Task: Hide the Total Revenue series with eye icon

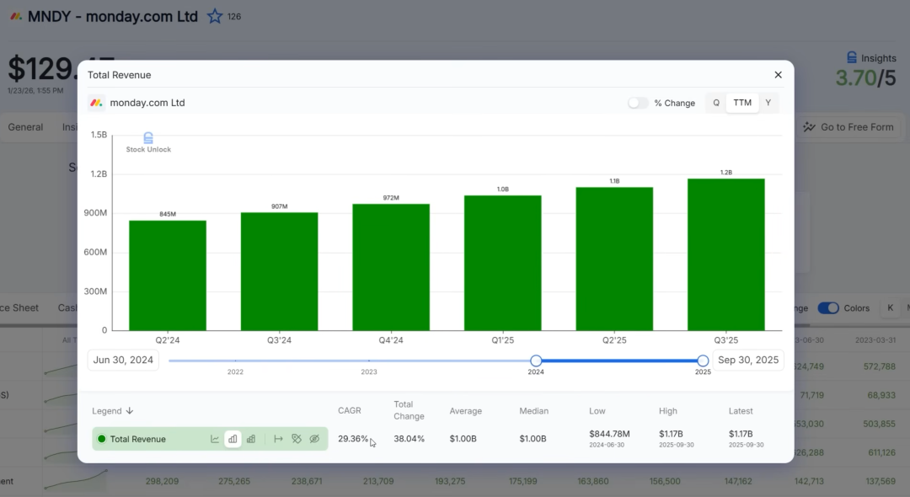Action: tap(314, 439)
